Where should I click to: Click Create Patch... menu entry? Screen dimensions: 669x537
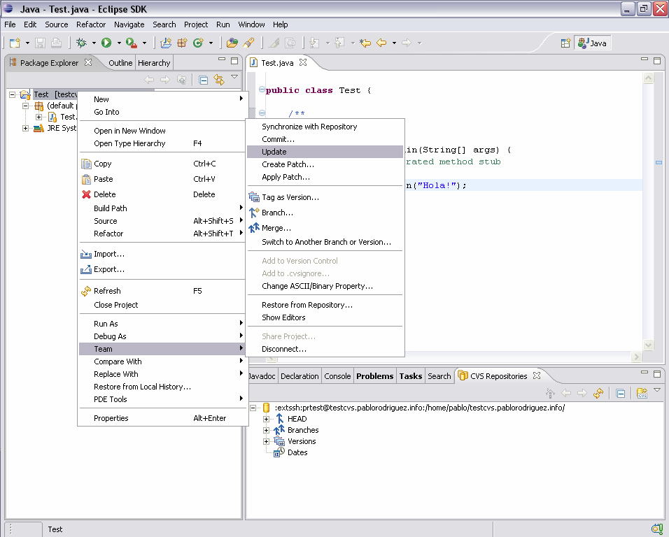tap(325, 164)
